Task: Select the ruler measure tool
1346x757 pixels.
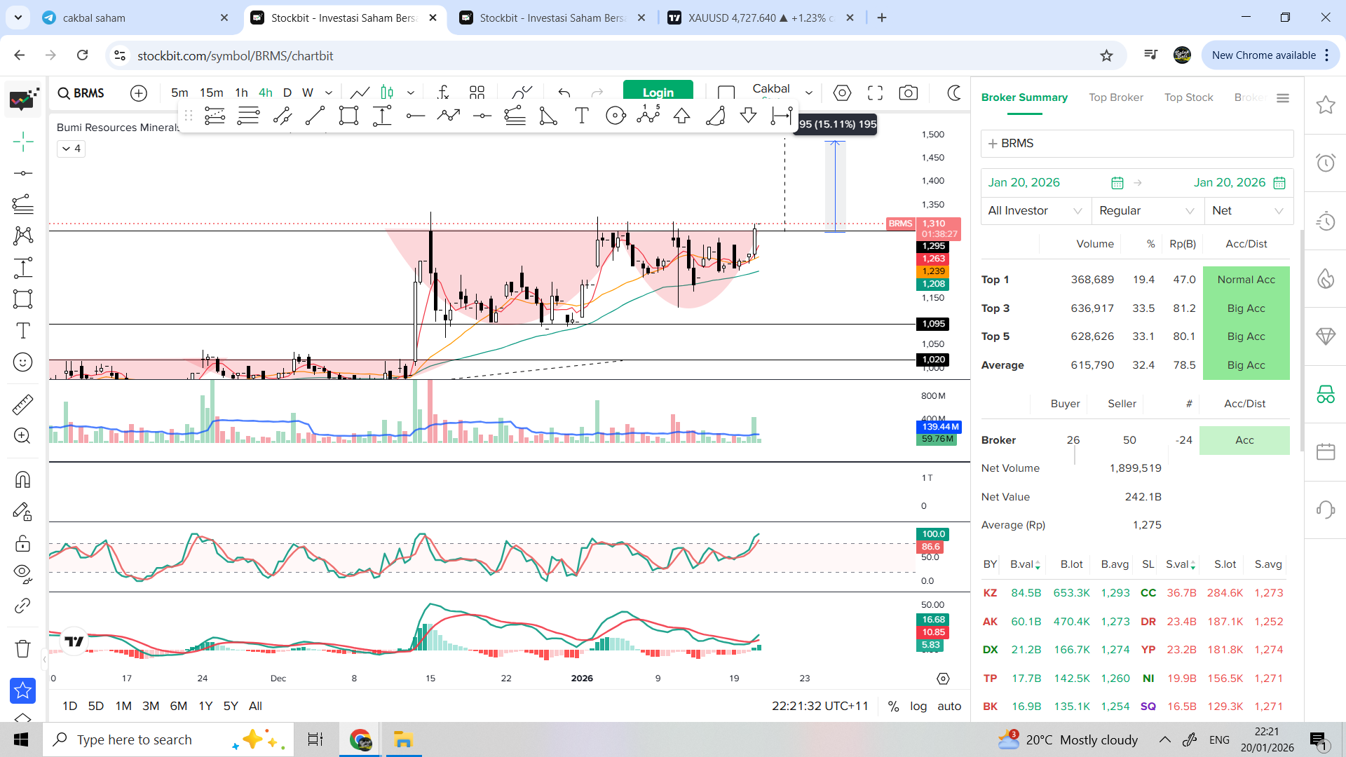Action: click(x=22, y=404)
